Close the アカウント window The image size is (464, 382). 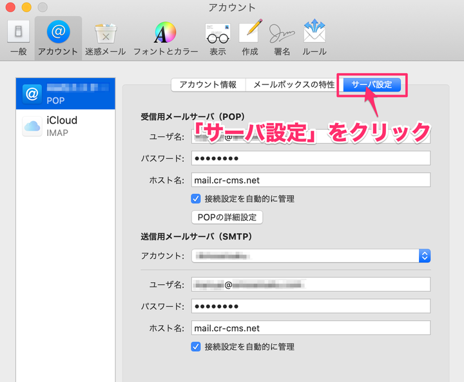click(x=10, y=7)
